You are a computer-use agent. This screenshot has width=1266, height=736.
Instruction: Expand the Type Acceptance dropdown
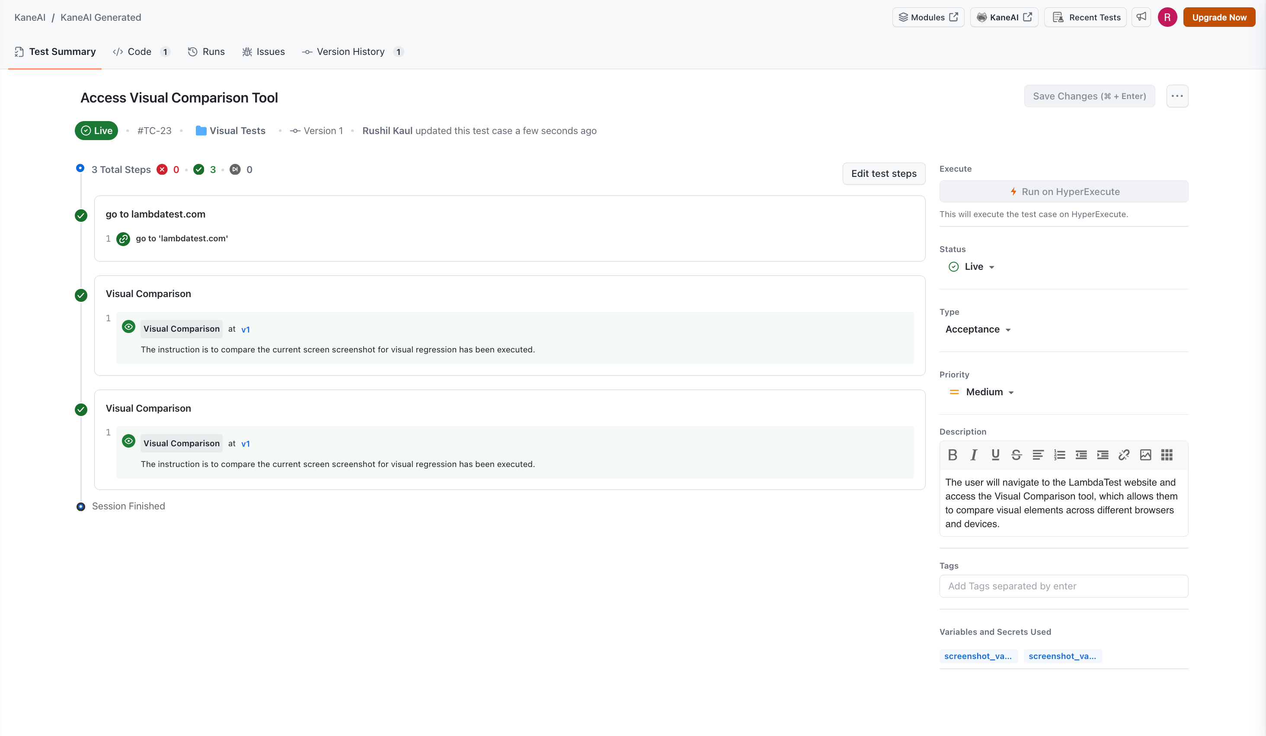[978, 330]
